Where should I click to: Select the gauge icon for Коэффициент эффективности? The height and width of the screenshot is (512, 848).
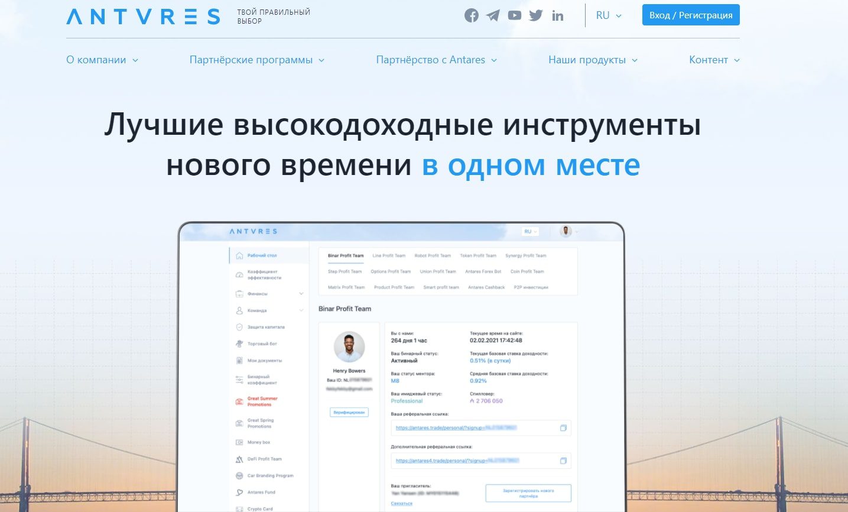pyautogui.click(x=239, y=275)
